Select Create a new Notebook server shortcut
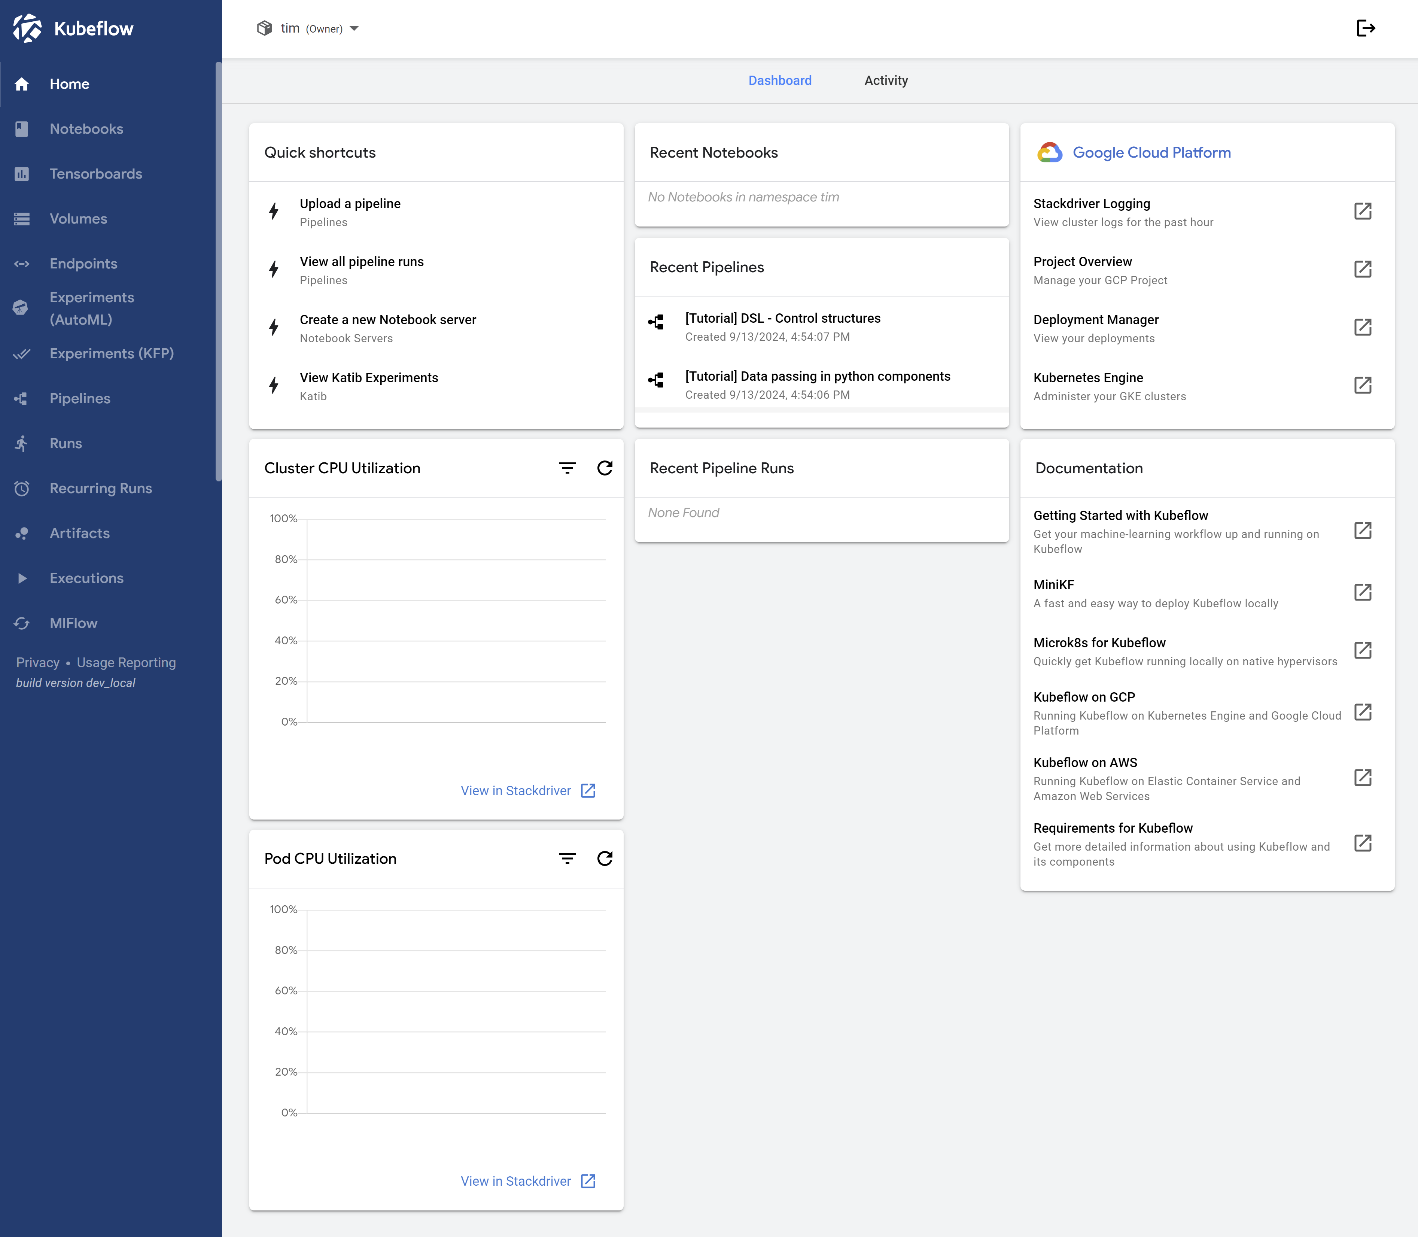This screenshot has width=1418, height=1237. (x=436, y=328)
